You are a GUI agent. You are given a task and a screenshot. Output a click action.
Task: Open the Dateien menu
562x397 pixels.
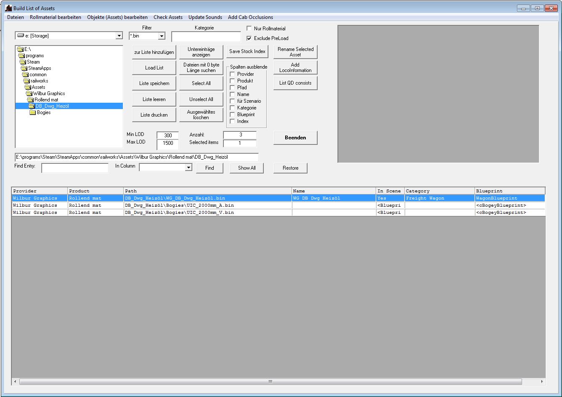tap(16, 17)
